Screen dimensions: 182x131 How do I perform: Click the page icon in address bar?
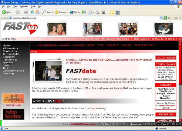[11, 18]
